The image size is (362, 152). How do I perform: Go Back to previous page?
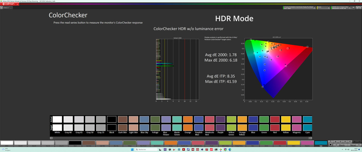(341, 145)
